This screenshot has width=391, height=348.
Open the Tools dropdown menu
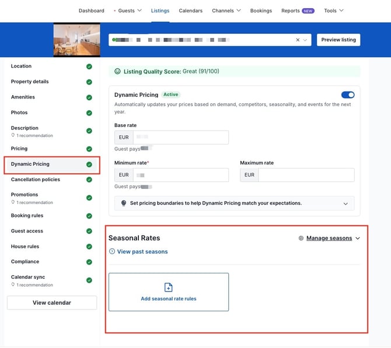point(334,10)
